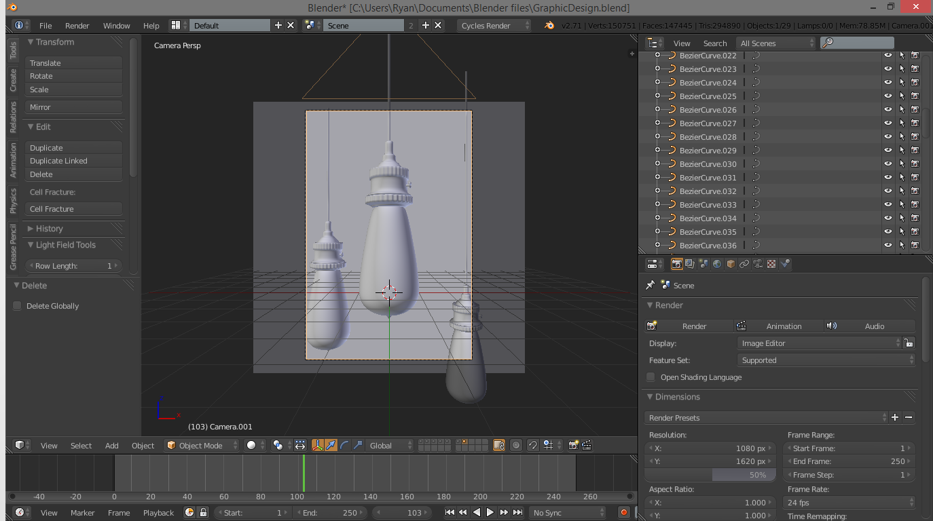The width and height of the screenshot is (933, 521).
Task: Switch to the Create tool shelf tab
Action: [13, 80]
